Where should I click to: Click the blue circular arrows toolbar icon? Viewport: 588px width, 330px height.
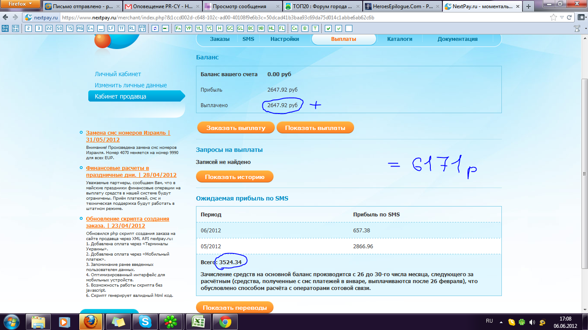pos(155,28)
